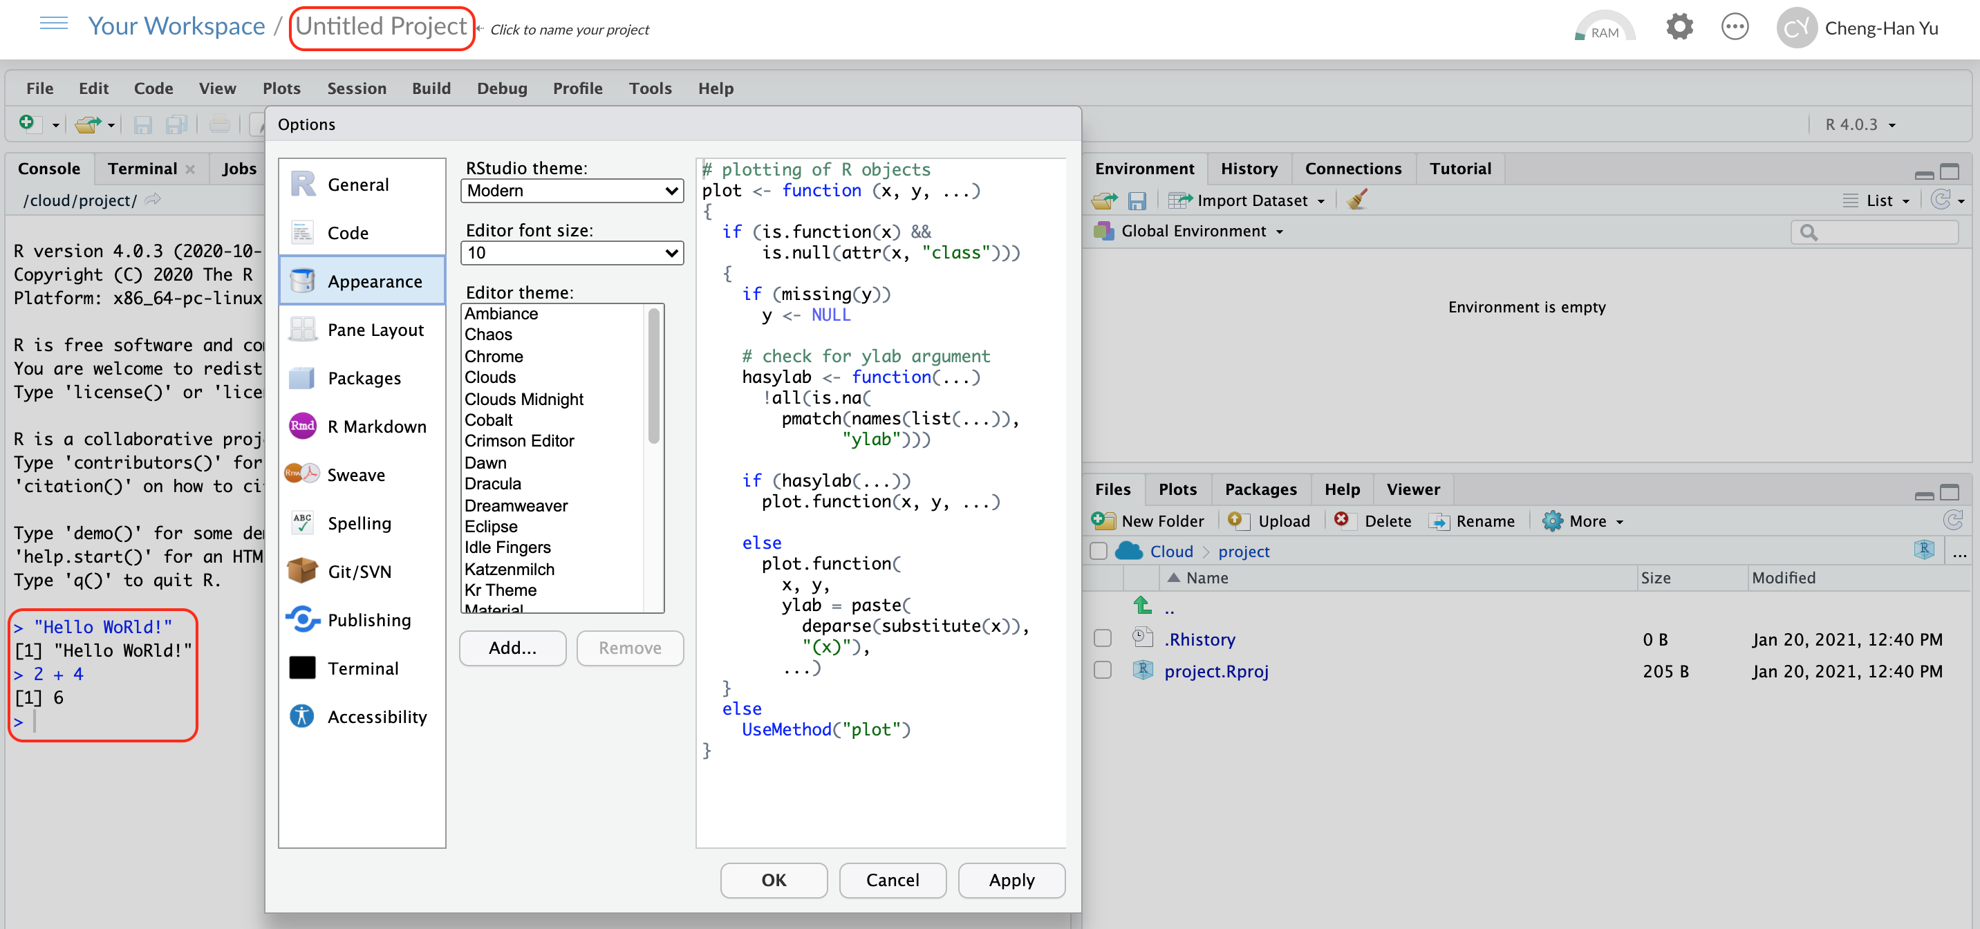Click OK in the Options dialog
The image size is (1980, 929).
point(773,880)
